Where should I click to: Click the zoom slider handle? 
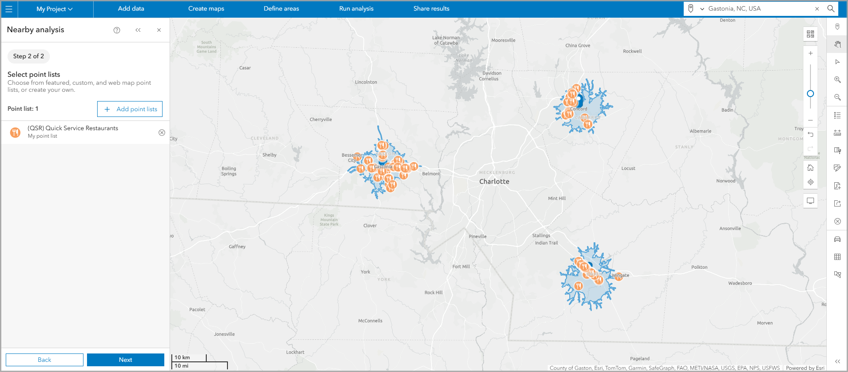point(810,94)
